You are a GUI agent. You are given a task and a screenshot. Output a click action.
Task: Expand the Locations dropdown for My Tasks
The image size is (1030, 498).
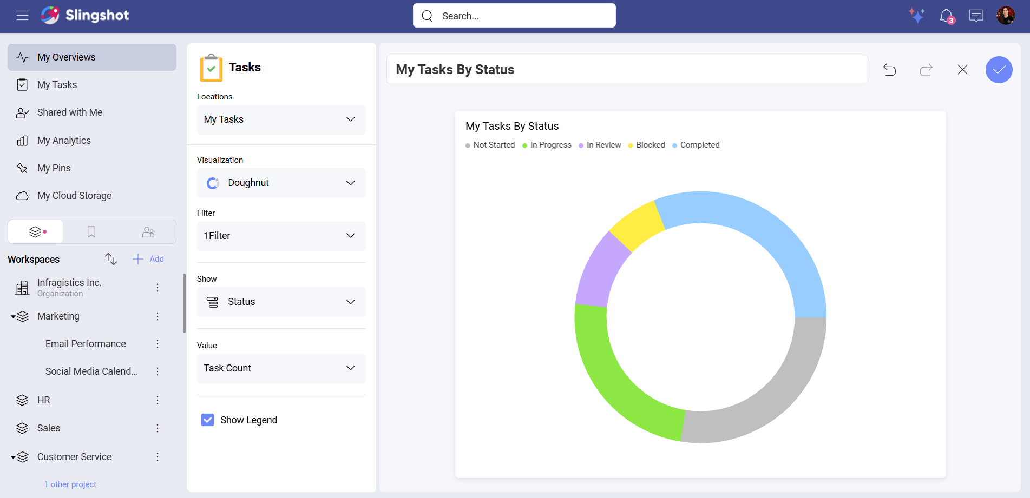pos(281,119)
